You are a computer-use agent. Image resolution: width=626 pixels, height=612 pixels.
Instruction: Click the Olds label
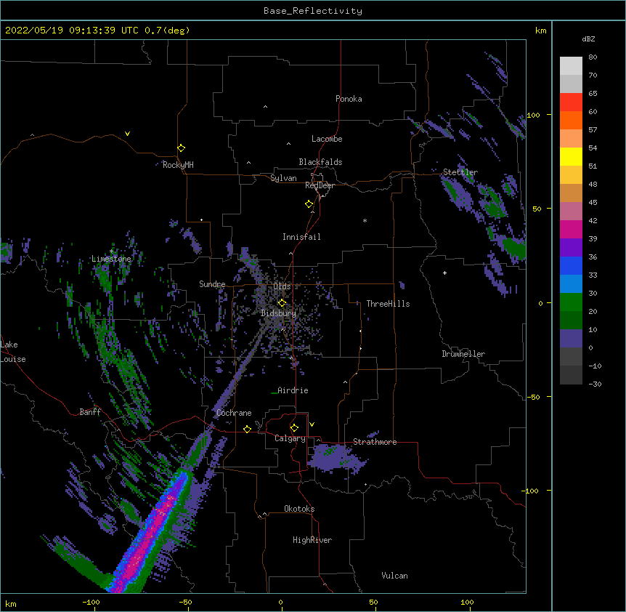tap(282, 286)
